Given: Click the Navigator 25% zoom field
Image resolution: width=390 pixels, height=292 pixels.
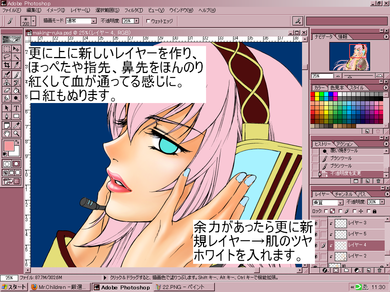Looking at the screenshot, I should point(322,76).
